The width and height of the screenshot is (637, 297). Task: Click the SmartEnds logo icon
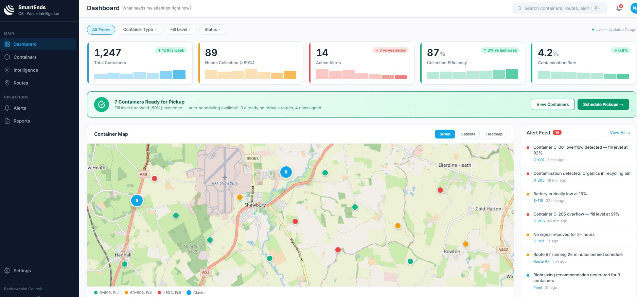click(x=9, y=10)
